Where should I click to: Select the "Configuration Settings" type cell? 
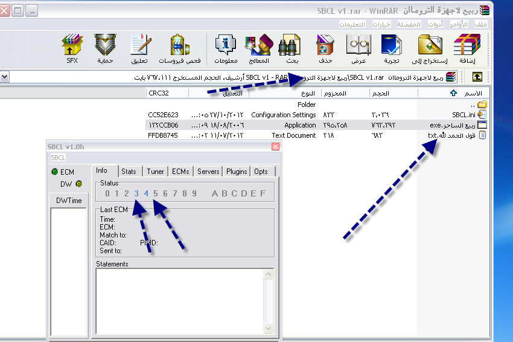click(283, 115)
